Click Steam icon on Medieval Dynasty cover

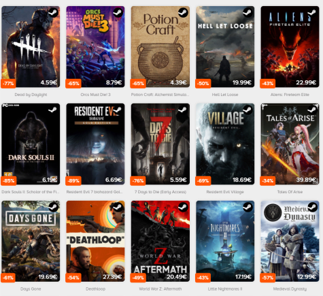click(312, 207)
